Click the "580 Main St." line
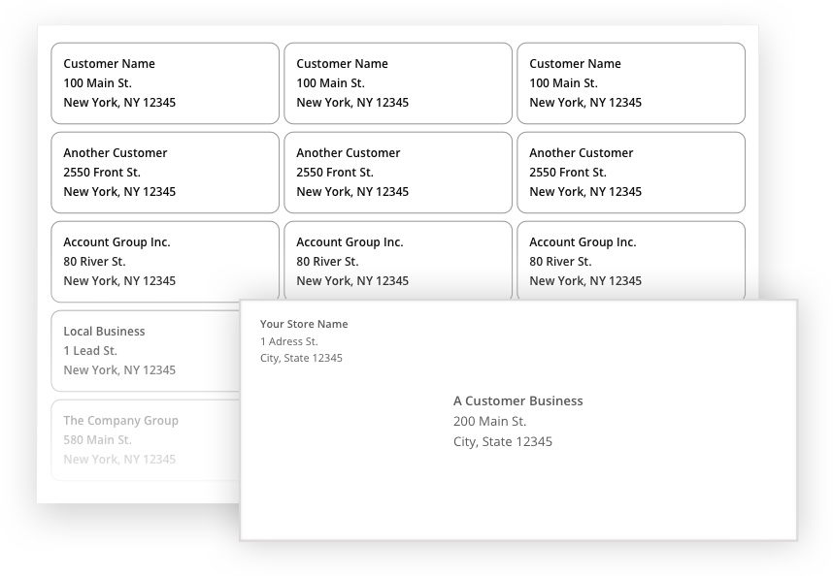Screen dimensions: 833x576 tap(98, 439)
